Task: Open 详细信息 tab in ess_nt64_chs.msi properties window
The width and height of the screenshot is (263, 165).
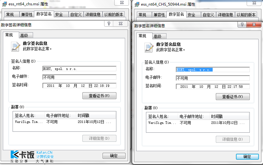Action: pyautogui.click(x=93, y=14)
